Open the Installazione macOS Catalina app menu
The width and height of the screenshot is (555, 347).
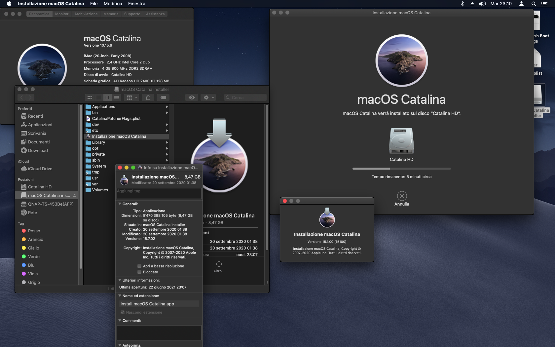51,4
